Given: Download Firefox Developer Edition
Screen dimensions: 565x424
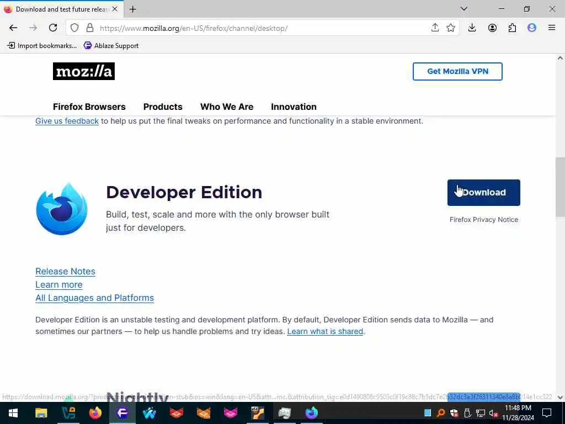Looking at the screenshot, I should click(483, 193).
